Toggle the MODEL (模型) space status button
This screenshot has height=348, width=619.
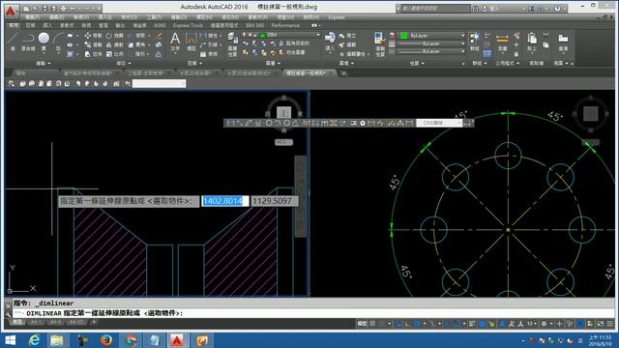[x=362, y=324]
